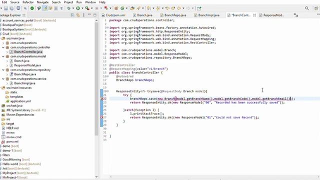Click the Search flashlight toolbar icon
The image size is (320, 180).
pos(138,8)
